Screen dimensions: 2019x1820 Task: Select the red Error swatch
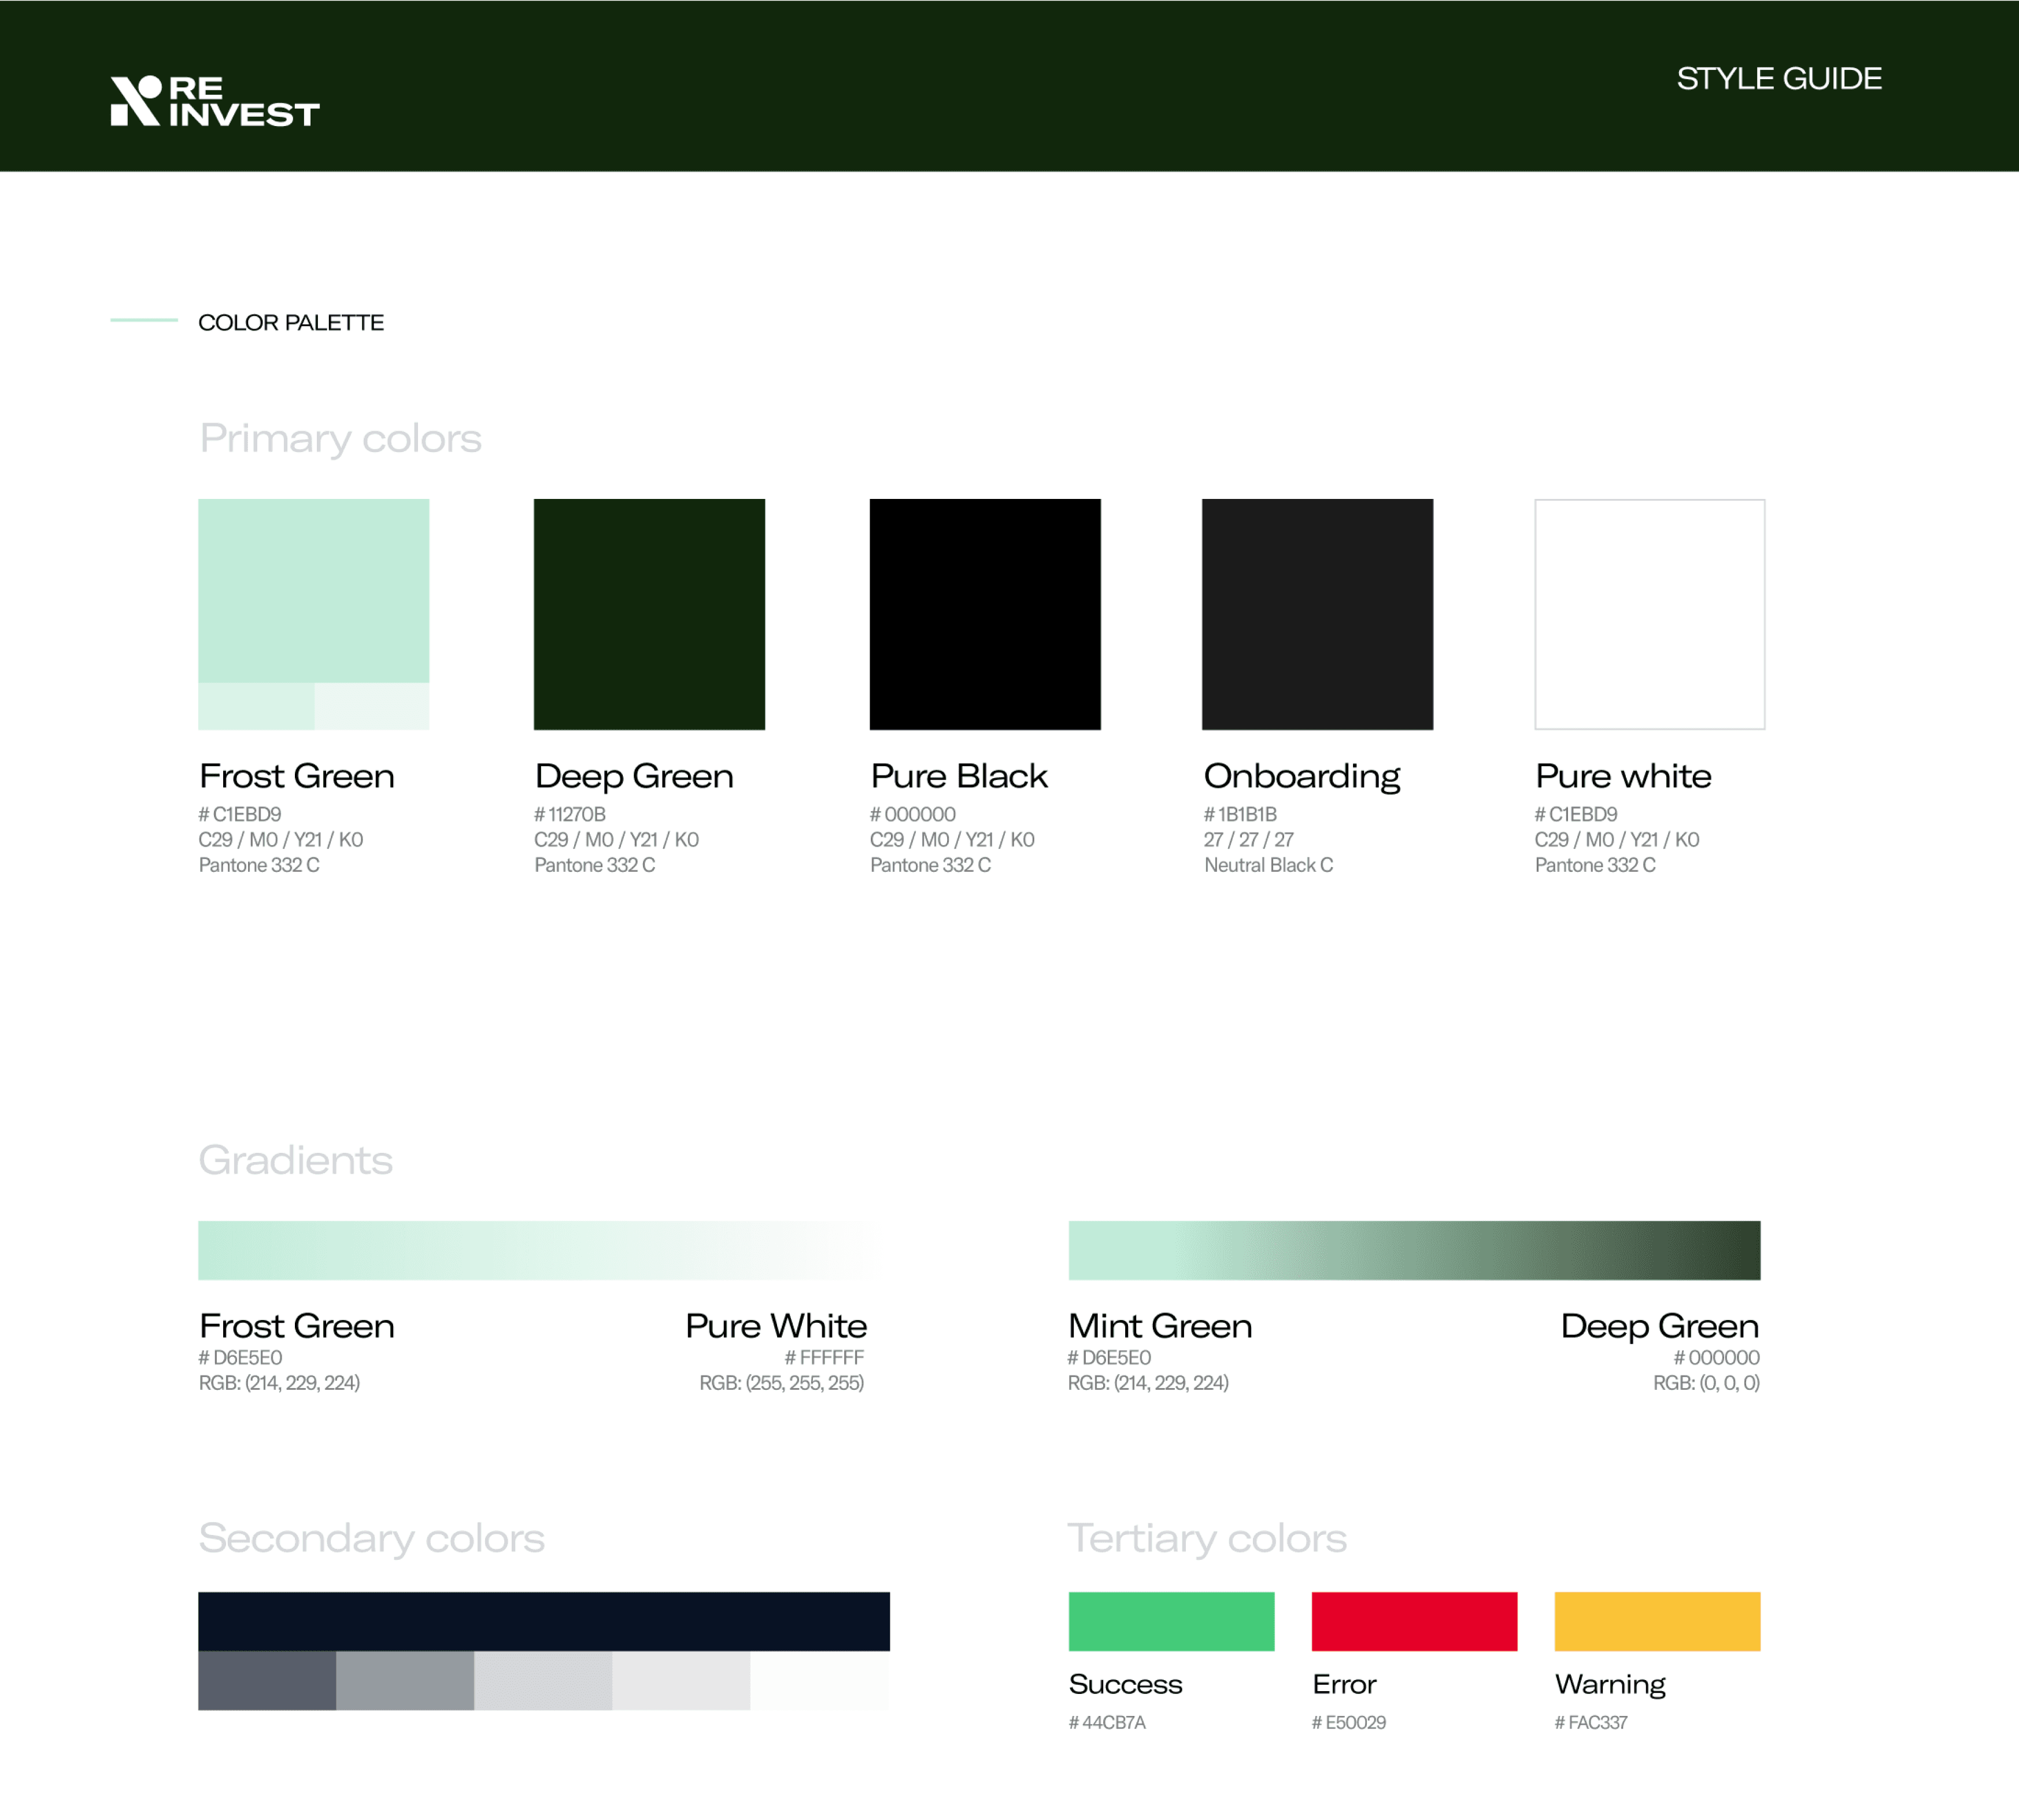click(1413, 1621)
